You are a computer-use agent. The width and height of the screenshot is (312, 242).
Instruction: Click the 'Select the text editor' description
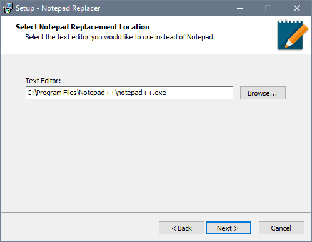pyautogui.click(x=120, y=37)
